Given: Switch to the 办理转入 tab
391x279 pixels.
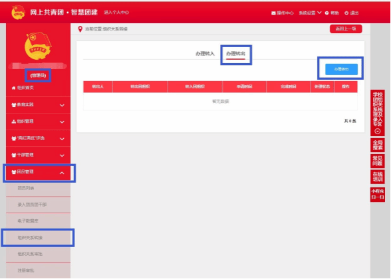Looking at the screenshot, I should click(x=205, y=54).
